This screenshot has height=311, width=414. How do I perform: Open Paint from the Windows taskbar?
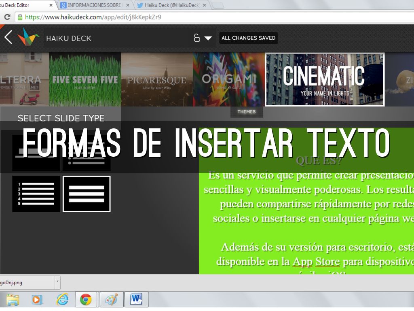point(111,300)
